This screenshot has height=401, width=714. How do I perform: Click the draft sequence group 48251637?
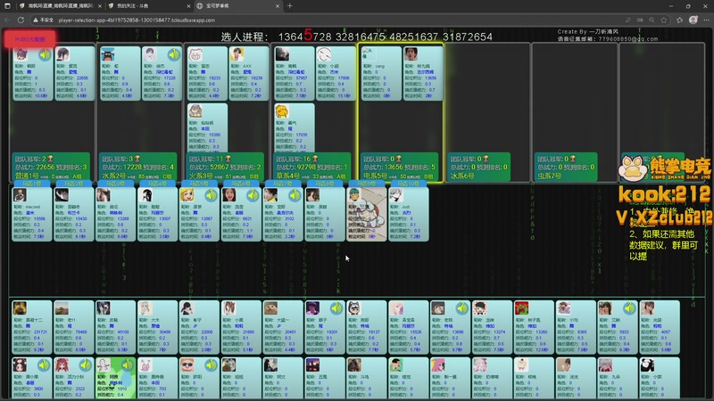413,37
